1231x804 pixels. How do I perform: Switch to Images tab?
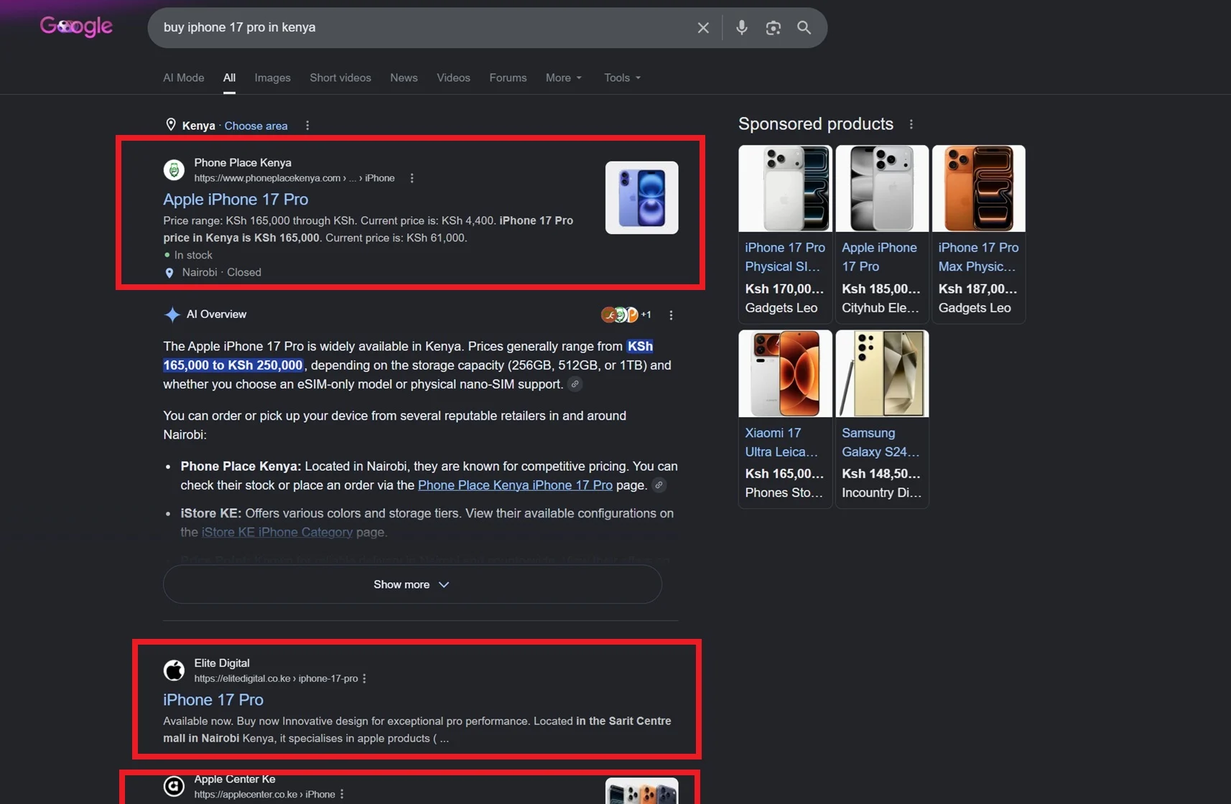click(273, 78)
